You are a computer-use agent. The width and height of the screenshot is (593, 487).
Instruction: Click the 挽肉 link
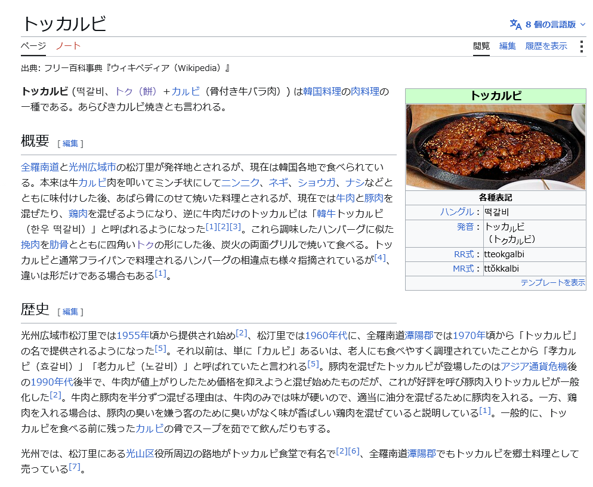tap(30, 245)
